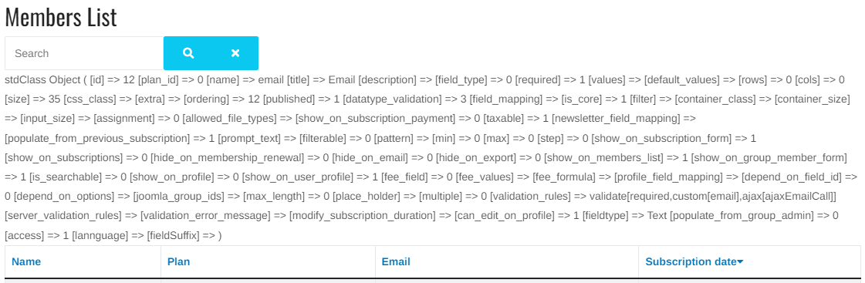
Task: Click the [joomla_group_ids] debug entry
Action: pos(179,197)
